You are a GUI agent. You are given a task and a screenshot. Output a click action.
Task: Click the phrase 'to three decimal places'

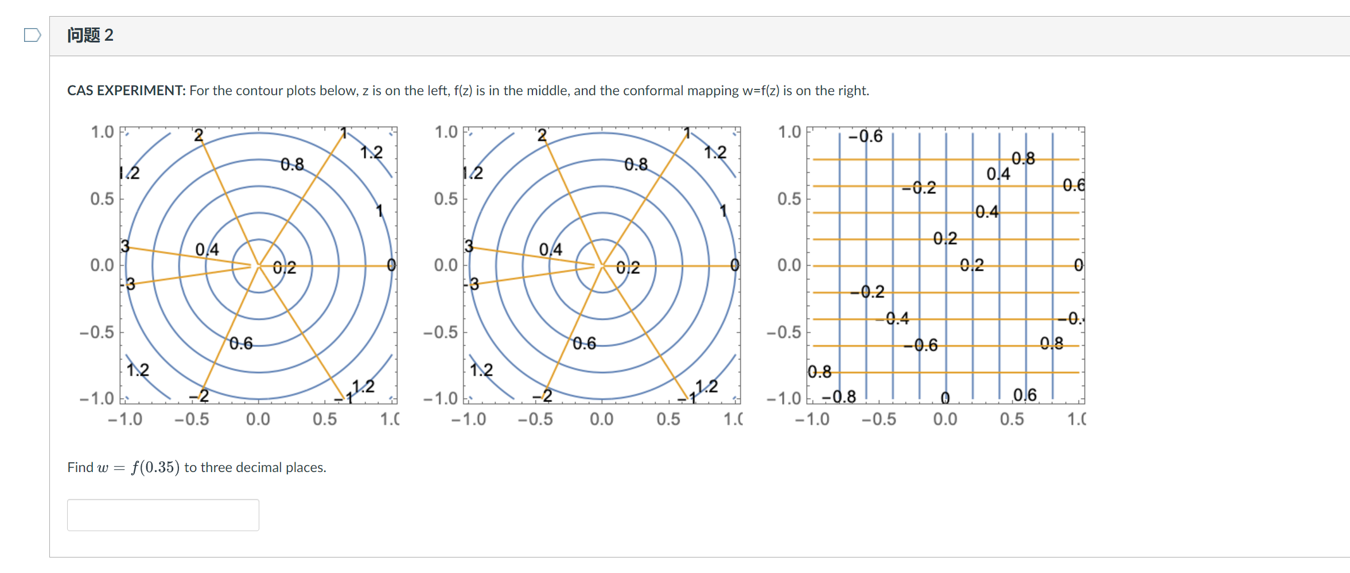tap(254, 467)
